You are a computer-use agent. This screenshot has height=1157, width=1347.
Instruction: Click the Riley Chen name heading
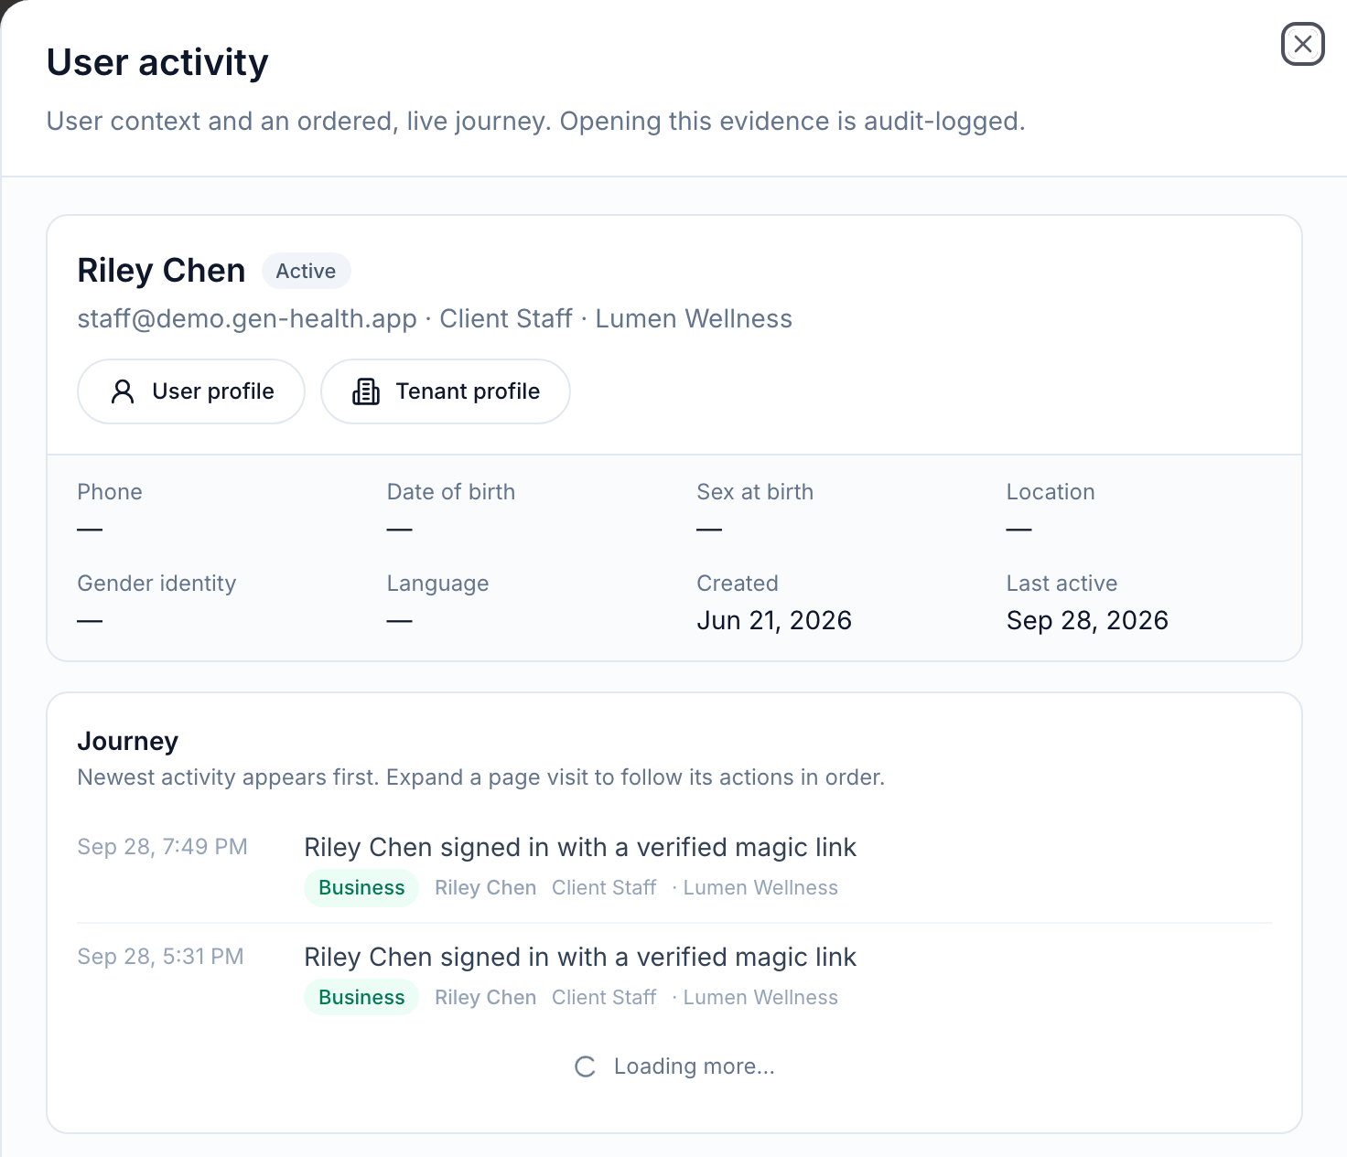click(x=161, y=271)
